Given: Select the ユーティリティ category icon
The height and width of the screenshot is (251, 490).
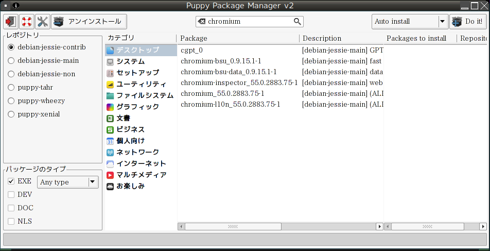Looking at the screenshot, I should click(110, 84).
